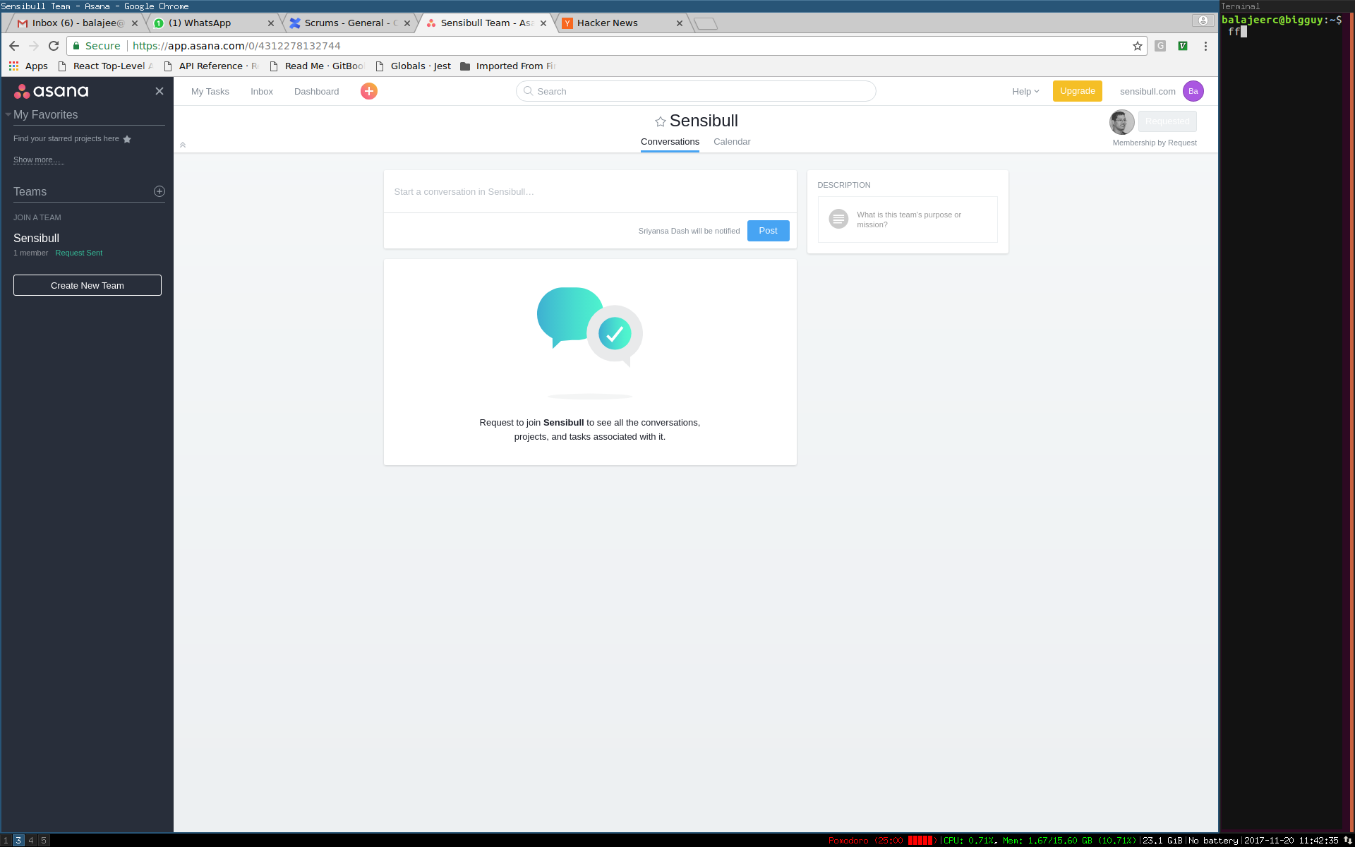Switch to workspace 1 in status bar
1355x847 pixels.
tap(6, 841)
